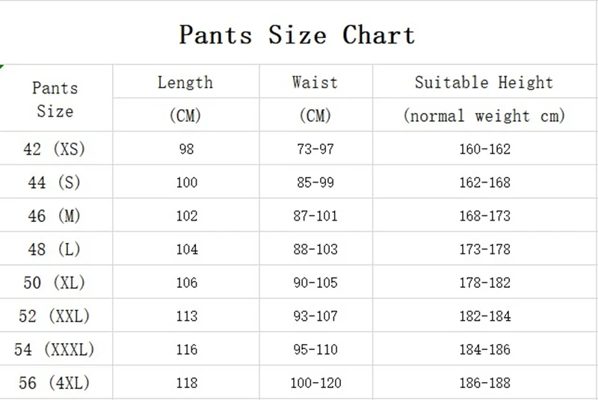
Task: Select the height range 173-178 cell
Action: 484,249
